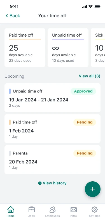Viewport: 105px width, 221px height.
Task: Tap the Back chevron arrow
Action: (x=7, y=16)
